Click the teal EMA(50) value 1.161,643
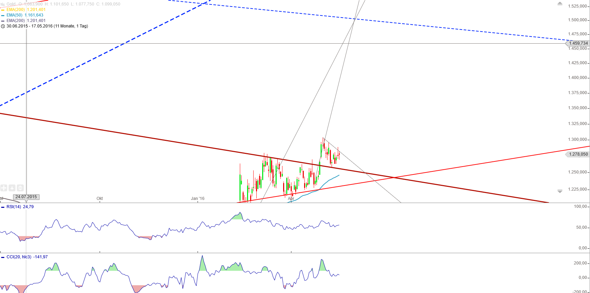590x293 pixels. pos(34,15)
